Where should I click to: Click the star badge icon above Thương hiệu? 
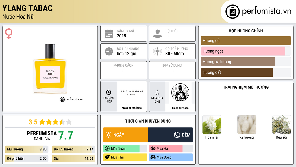coord(109,92)
